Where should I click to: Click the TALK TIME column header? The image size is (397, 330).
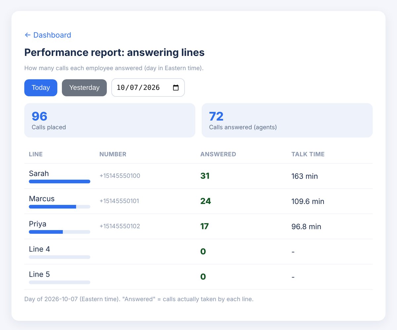(308, 154)
